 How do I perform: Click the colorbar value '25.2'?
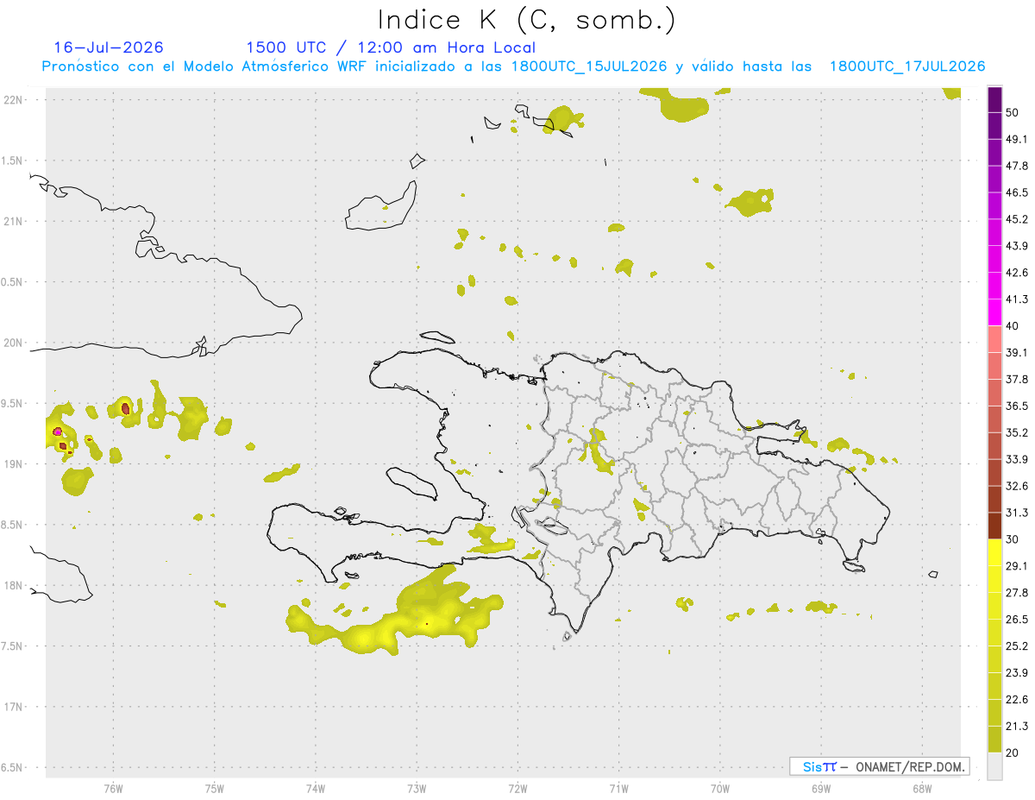coord(1017,646)
